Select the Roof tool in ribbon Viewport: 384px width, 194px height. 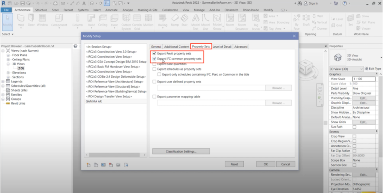pos(91,21)
